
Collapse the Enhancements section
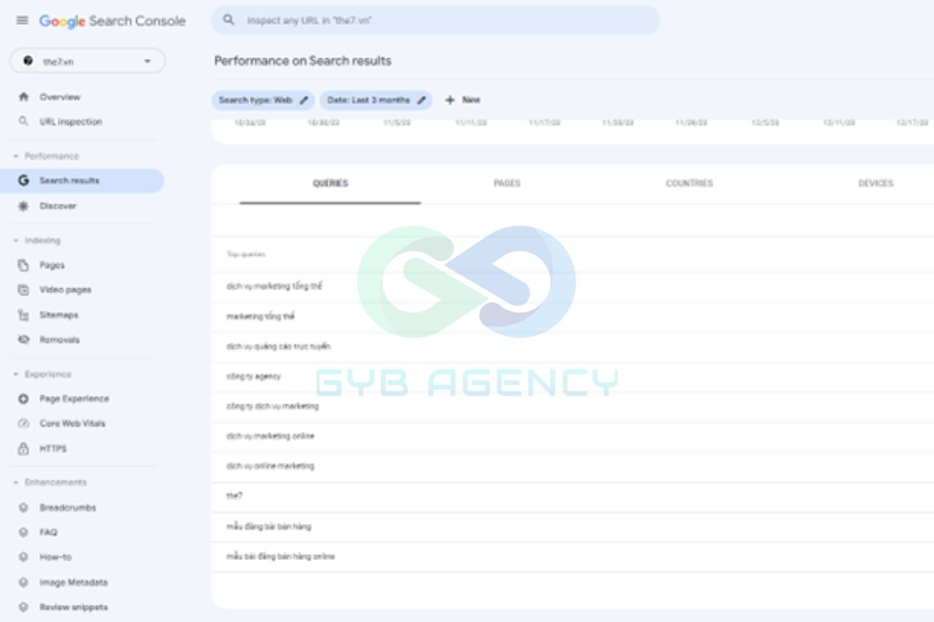49,483
